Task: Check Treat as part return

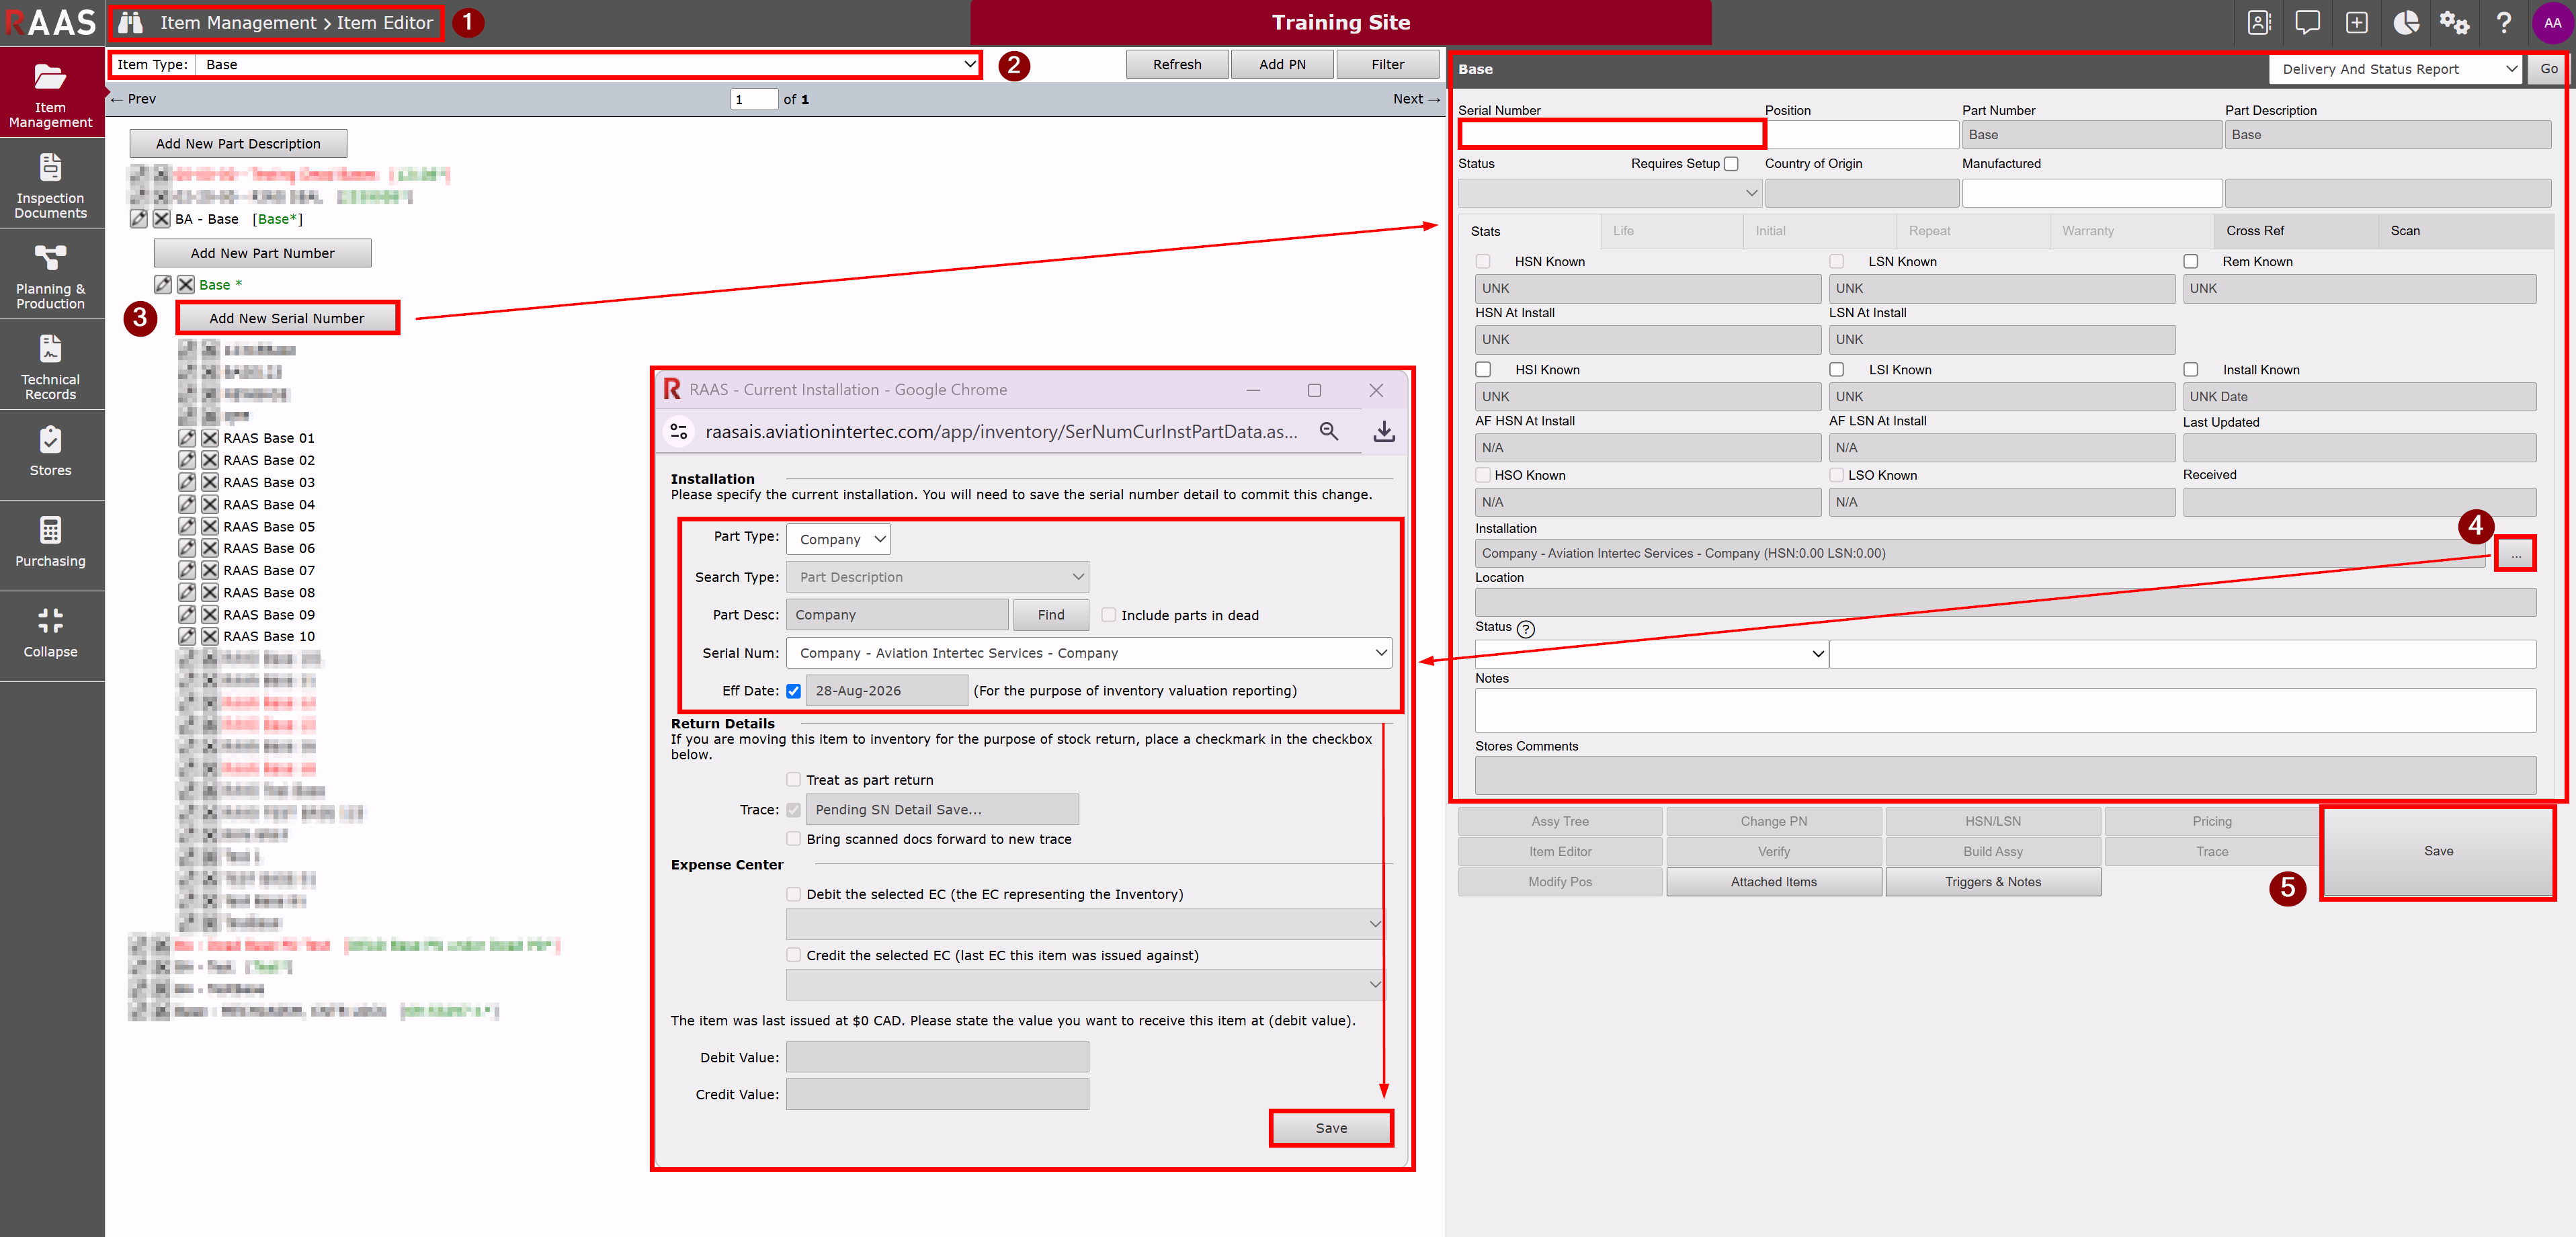Action: 794,780
